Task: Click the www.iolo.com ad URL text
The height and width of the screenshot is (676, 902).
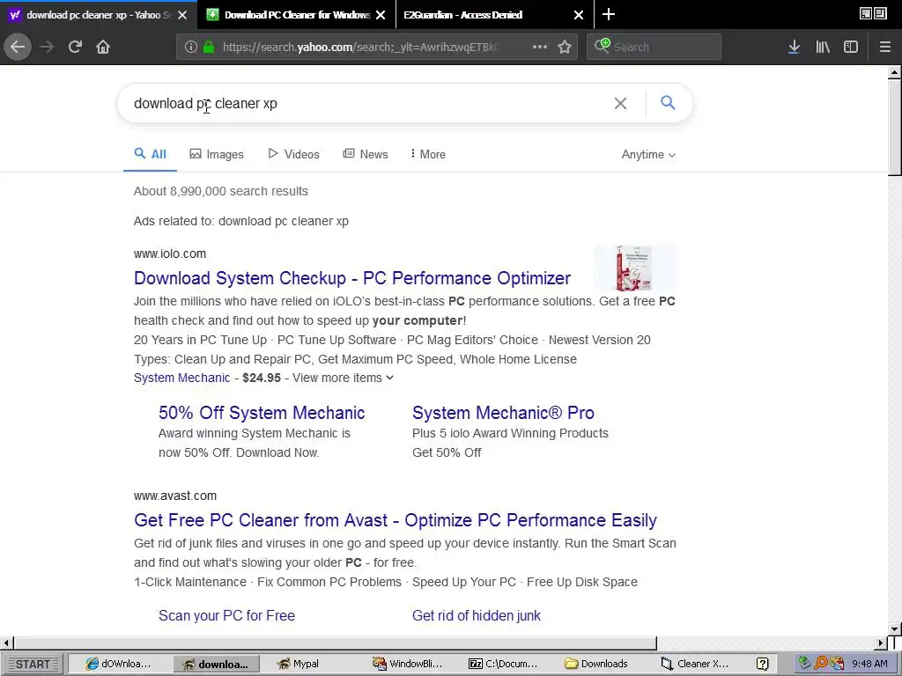Action: click(x=170, y=254)
